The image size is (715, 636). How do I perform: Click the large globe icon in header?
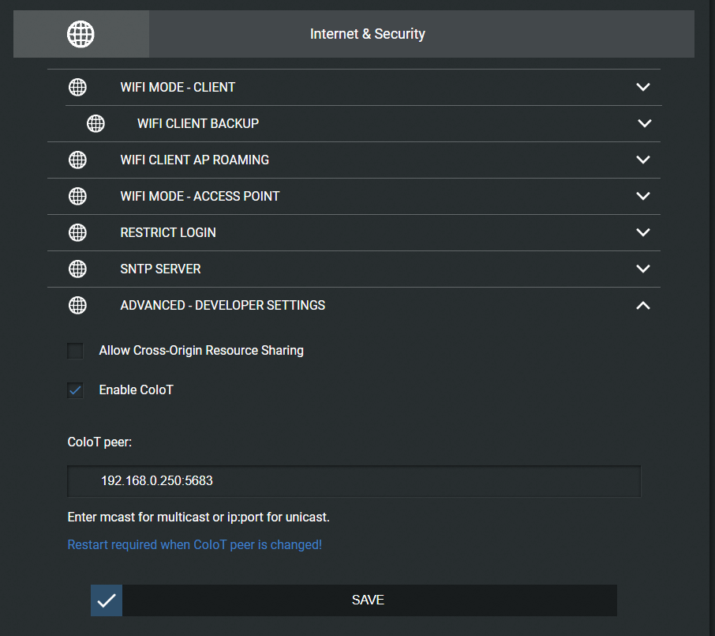[80, 34]
